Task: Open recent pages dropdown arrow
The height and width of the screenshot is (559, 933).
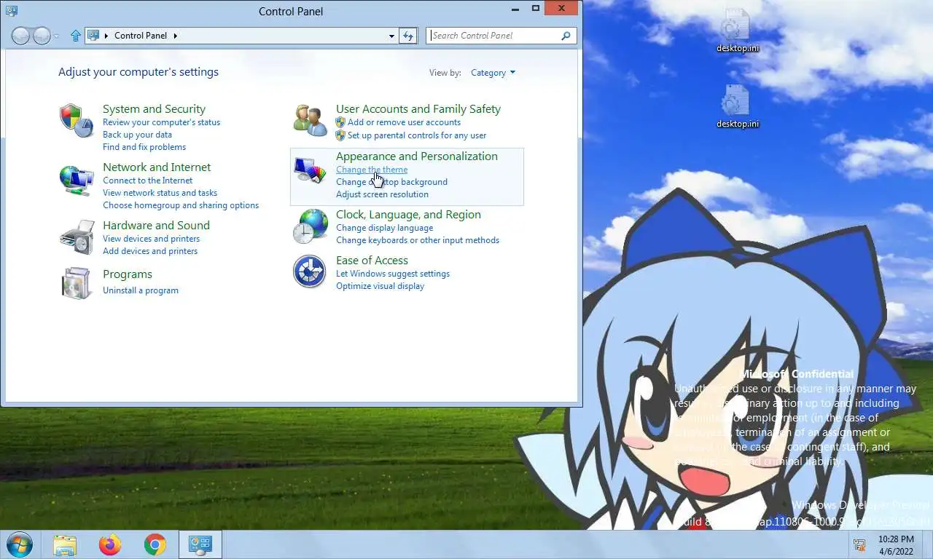Action: click(57, 36)
